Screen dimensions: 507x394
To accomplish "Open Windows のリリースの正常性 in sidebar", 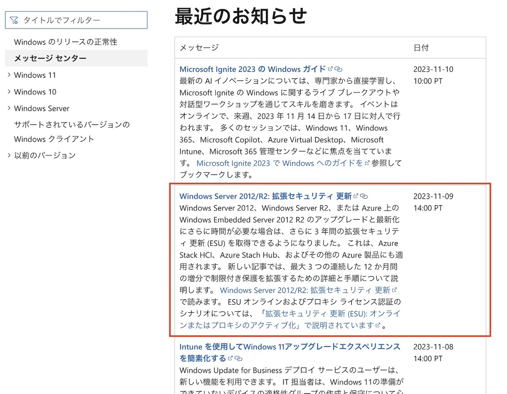I will point(65,42).
